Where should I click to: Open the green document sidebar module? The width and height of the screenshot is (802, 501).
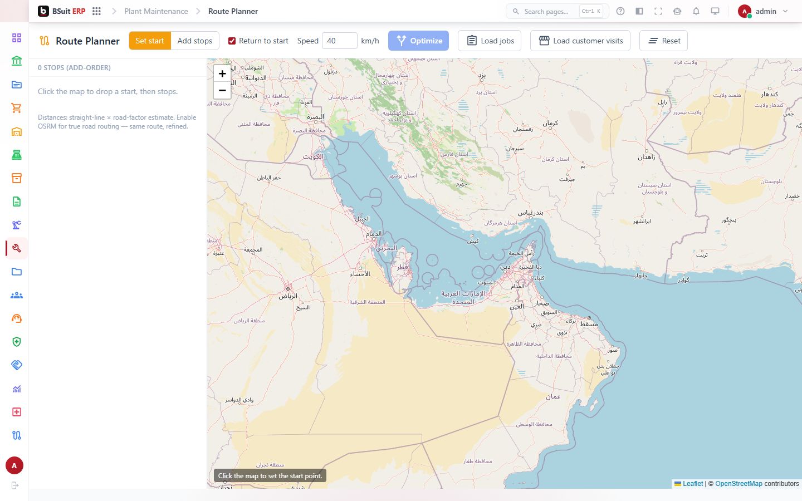(17, 202)
